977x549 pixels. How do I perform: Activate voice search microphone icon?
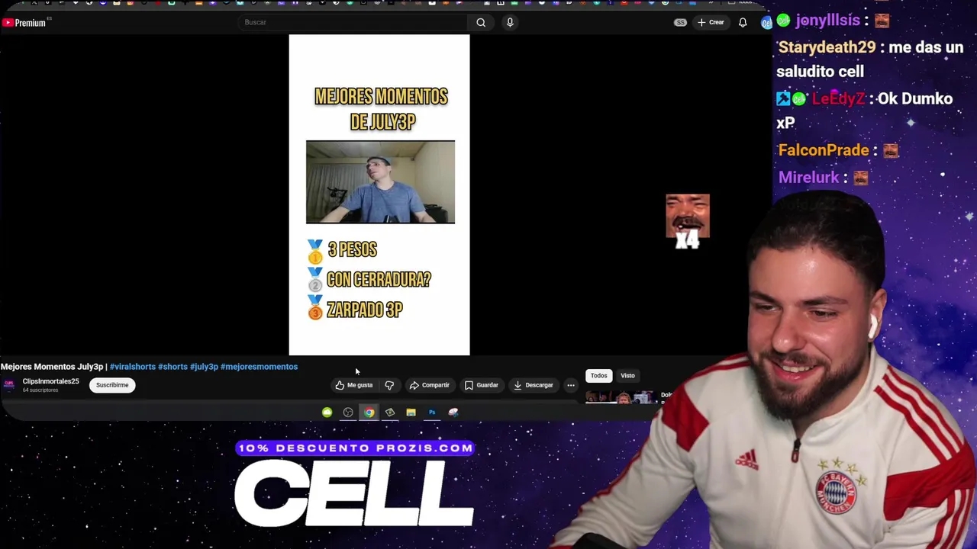pos(510,22)
